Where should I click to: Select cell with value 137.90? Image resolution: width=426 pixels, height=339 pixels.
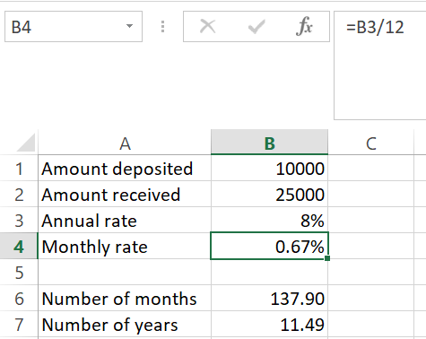click(269, 298)
